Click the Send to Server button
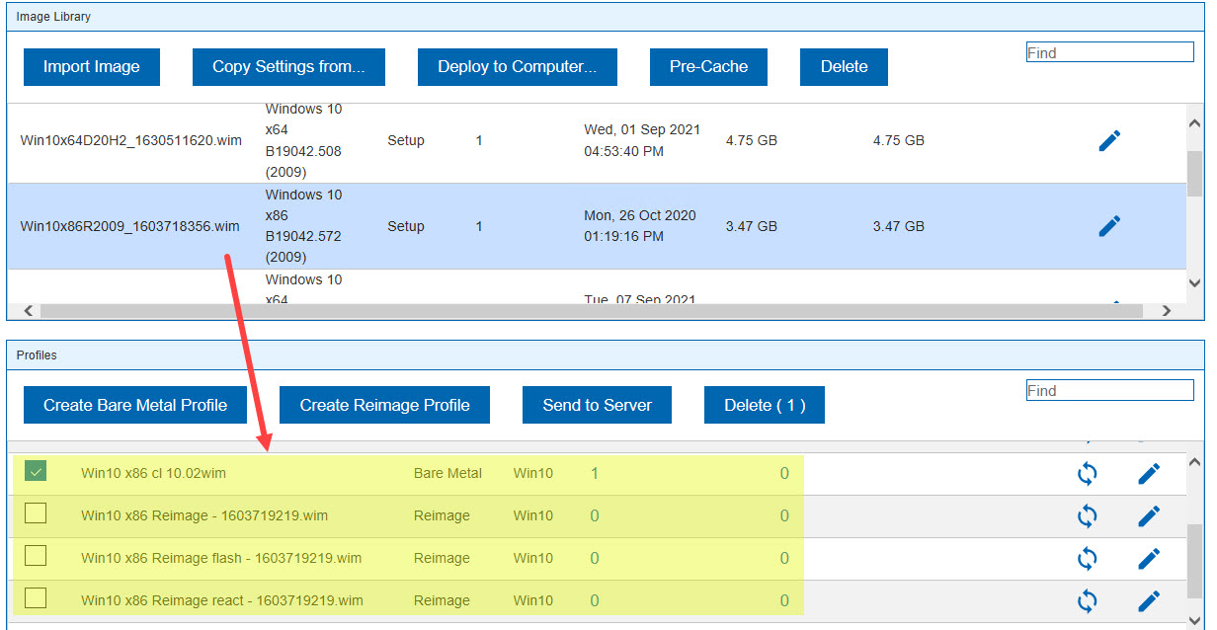The image size is (1217, 630). (598, 405)
